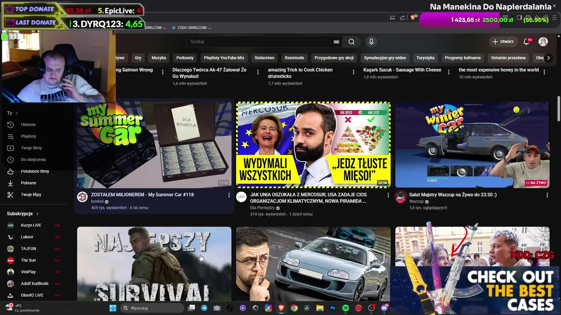Open Spotify from the taskbar
This screenshot has height=315, width=561.
(345, 308)
